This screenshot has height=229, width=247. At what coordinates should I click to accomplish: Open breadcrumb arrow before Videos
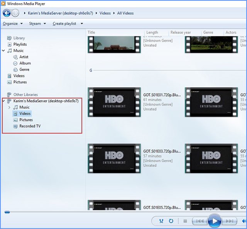(x=96, y=13)
